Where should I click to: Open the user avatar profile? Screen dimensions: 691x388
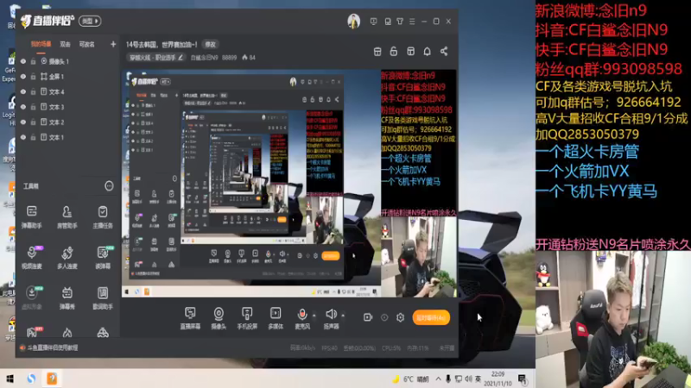(x=353, y=21)
